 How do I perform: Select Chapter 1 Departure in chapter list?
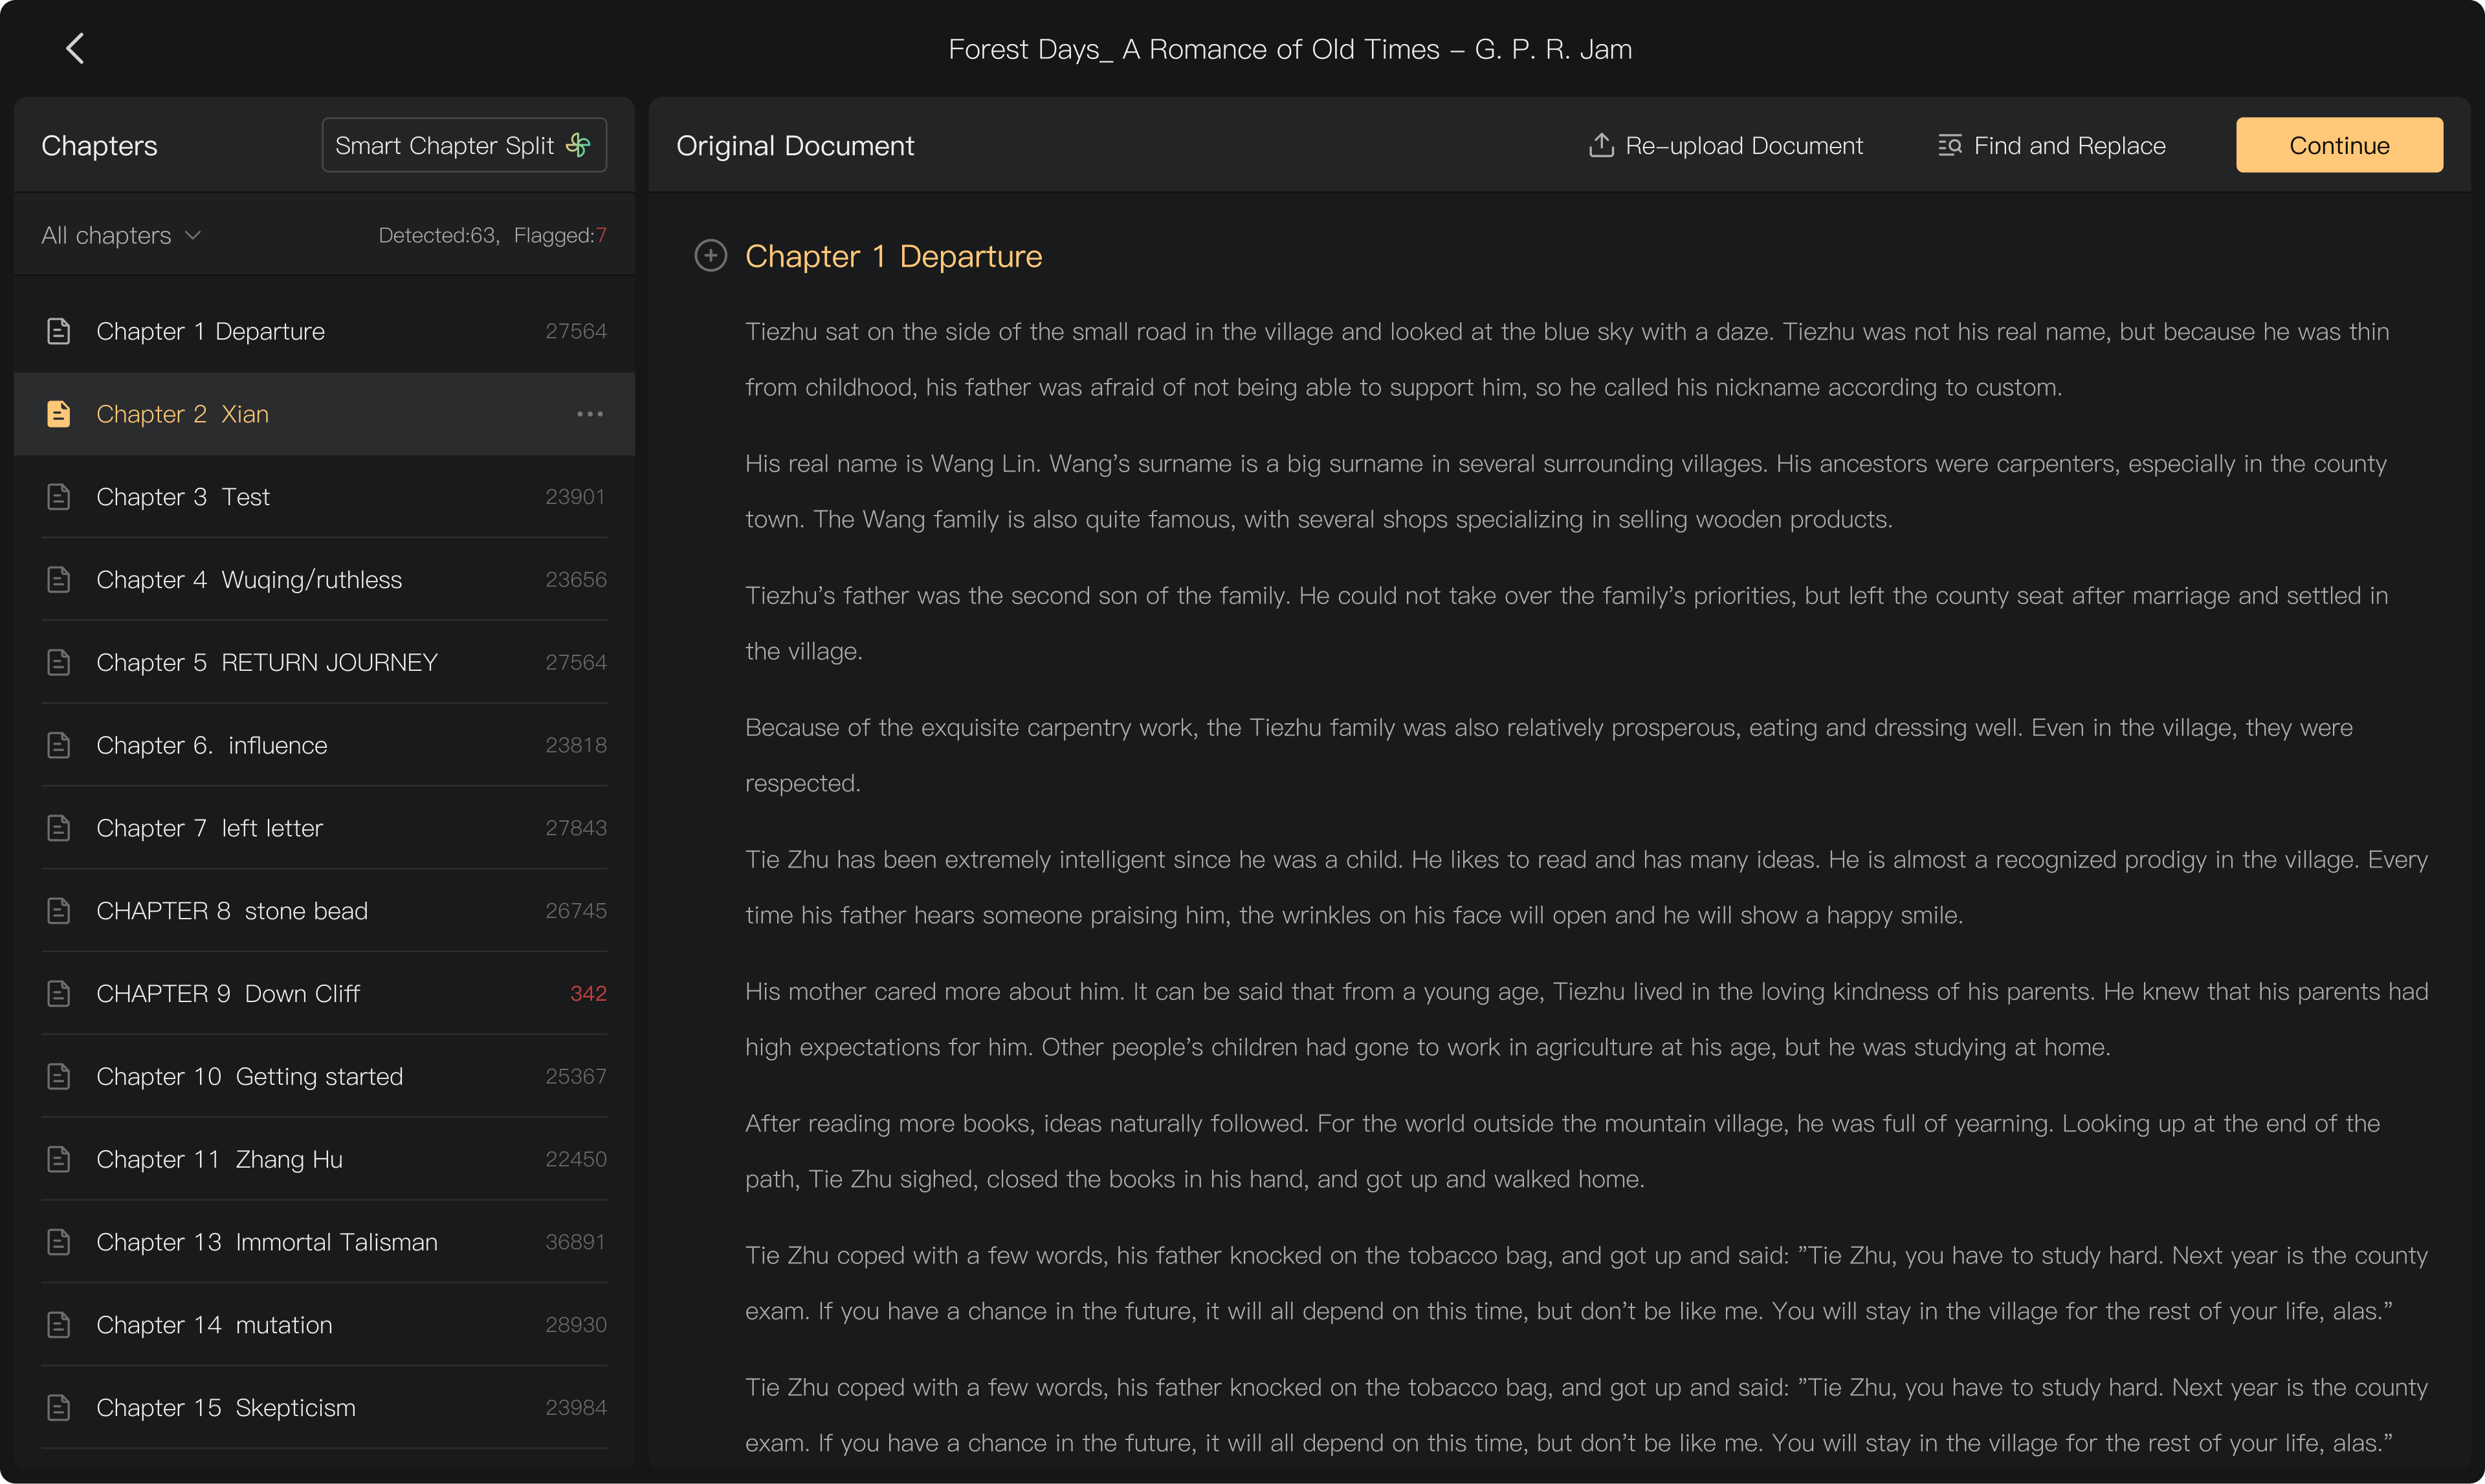click(x=324, y=331)
